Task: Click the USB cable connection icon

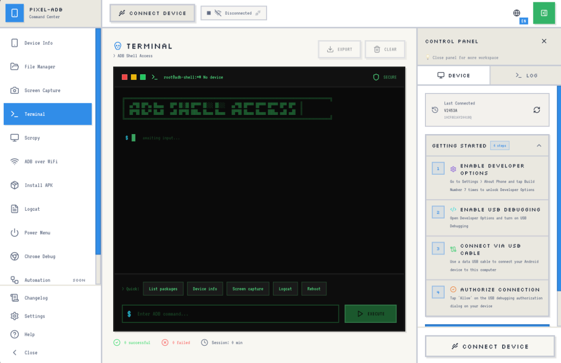Action: coord(453,249)
